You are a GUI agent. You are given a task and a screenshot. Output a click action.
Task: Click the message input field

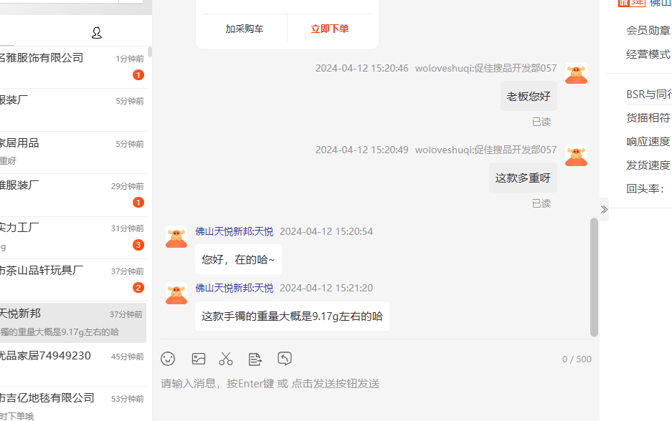coord(373,384)
